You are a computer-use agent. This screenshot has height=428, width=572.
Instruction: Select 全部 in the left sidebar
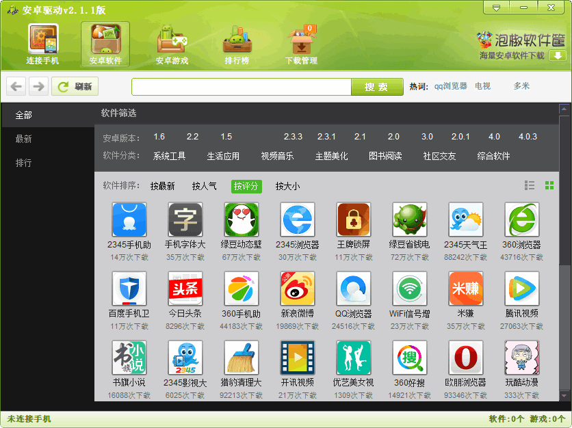[48, 115]
